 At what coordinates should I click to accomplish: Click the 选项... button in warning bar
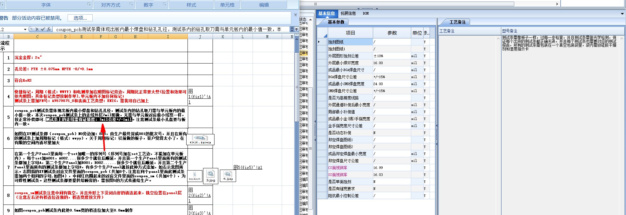tap(80, 18)
